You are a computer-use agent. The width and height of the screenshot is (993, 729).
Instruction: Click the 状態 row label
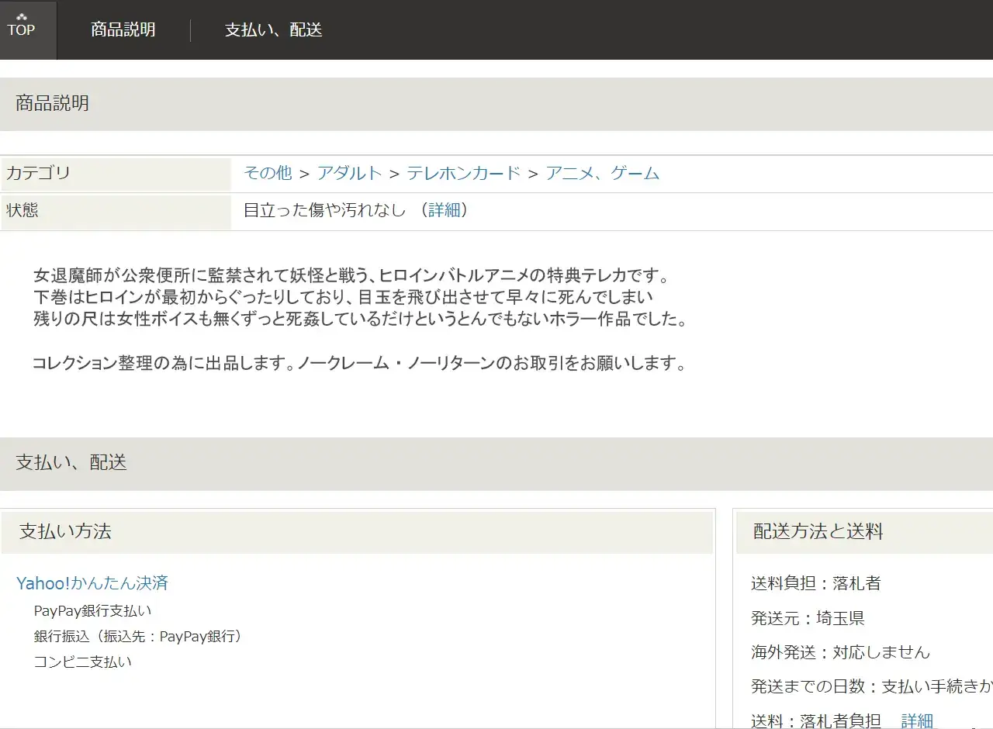pyautogui.click(x=22, y=210)
